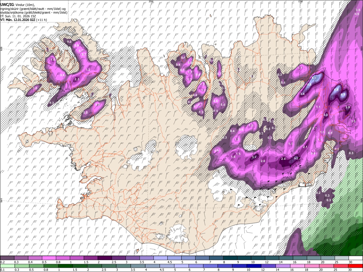The height and width of the screenshot is (272, 363).
Task: Select the deep blue swatch labeled 10 in the green row
Action: (x=254, y=265)
